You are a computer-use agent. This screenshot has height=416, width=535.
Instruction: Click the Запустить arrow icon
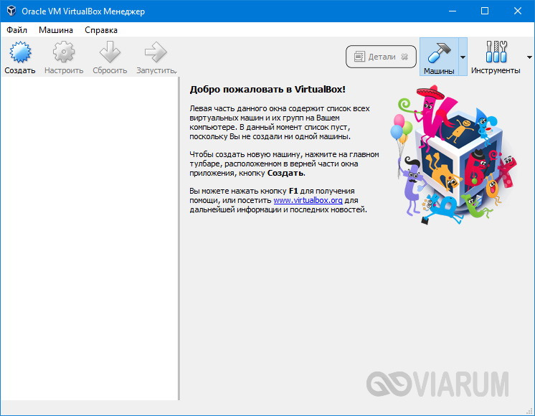coord(155,52)
